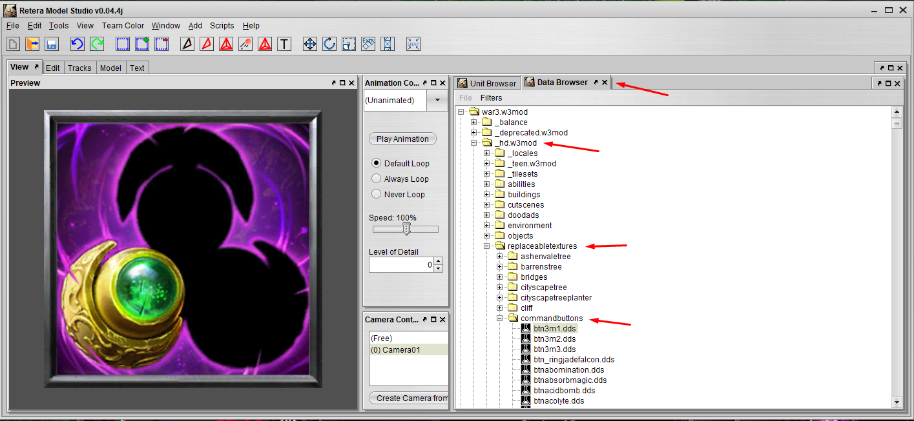Collapse the replaceabletextures folder
This screenshot has height=421, width=914.
[x=487, y=246]
